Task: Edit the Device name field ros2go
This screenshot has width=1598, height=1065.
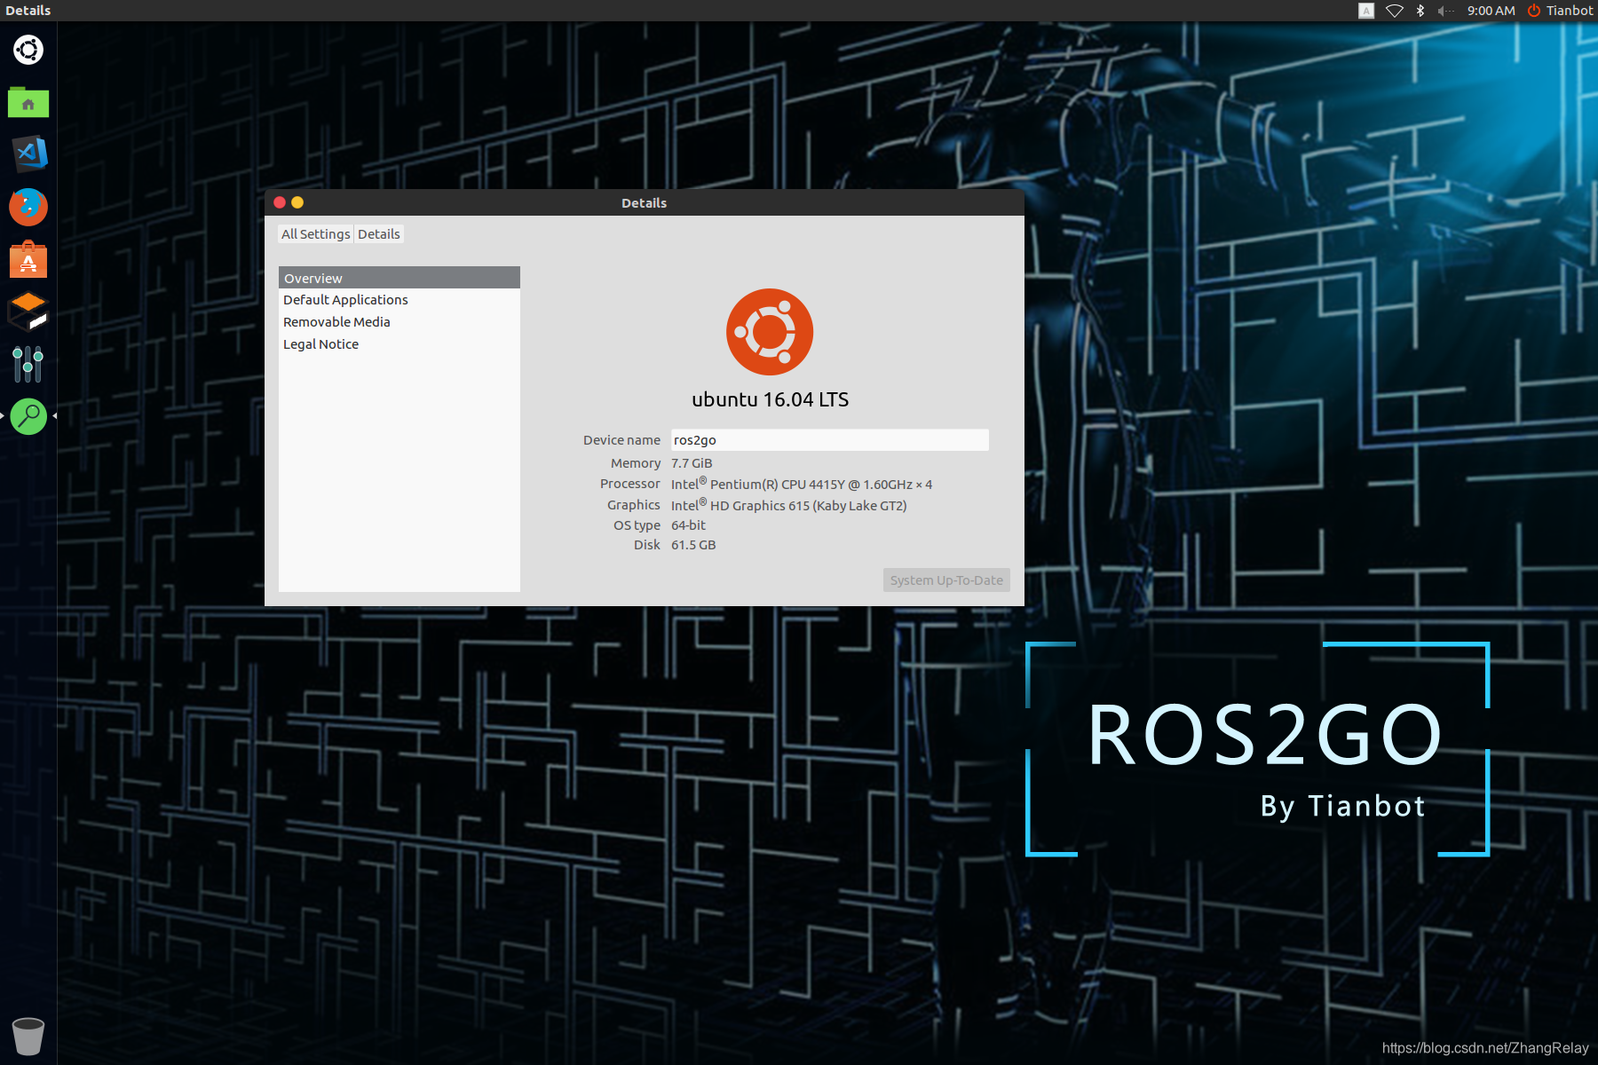Action: 830,440
